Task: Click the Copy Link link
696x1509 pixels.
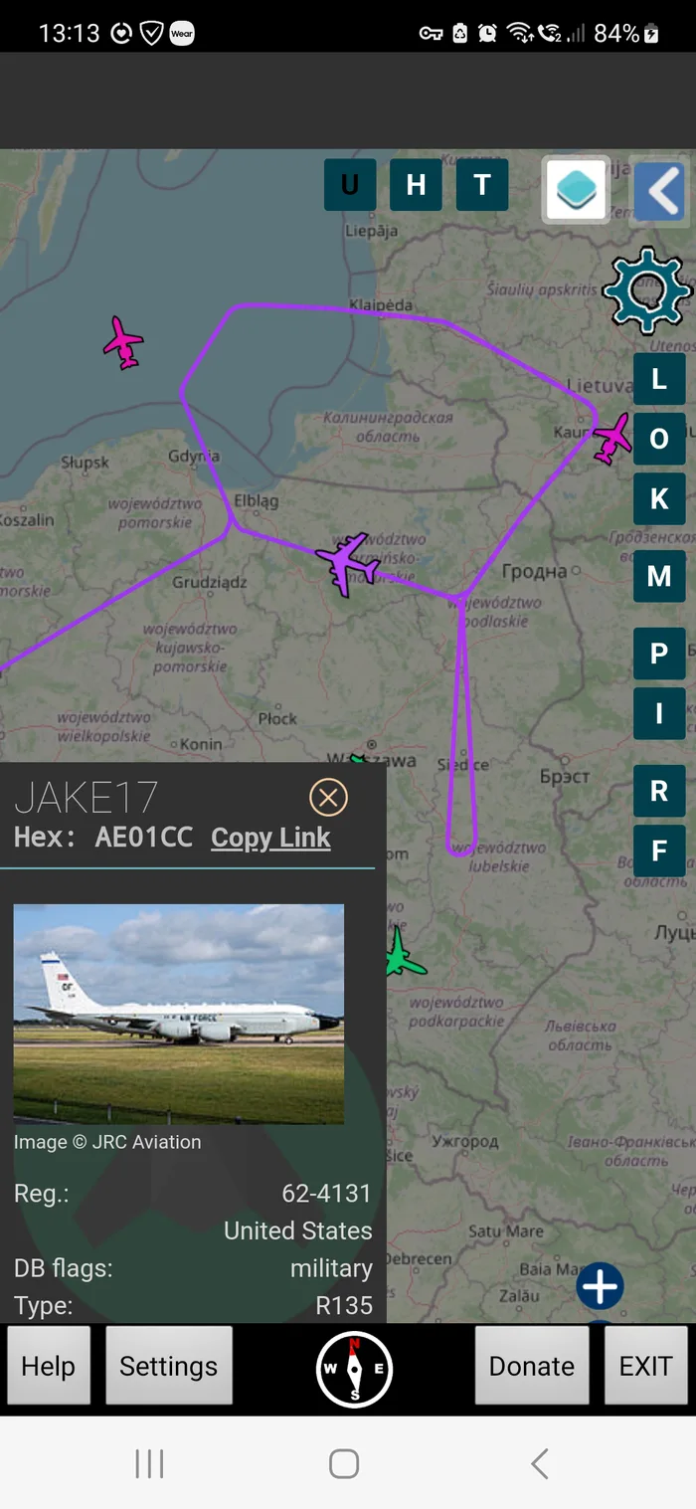Action: pyautogui.click(x=270, y=838)
